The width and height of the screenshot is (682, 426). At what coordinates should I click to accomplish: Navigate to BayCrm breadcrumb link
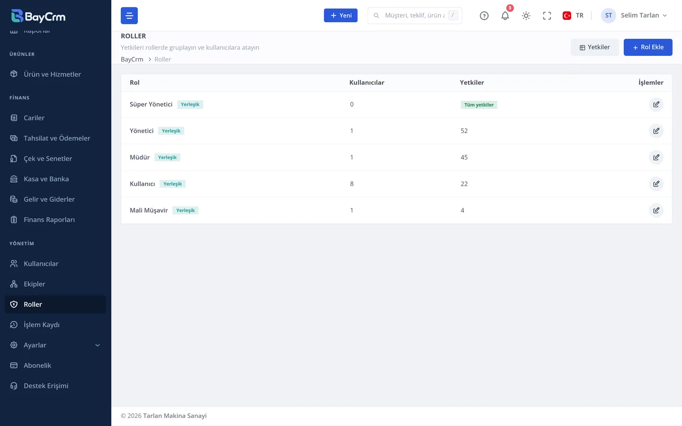click(132, 59)
